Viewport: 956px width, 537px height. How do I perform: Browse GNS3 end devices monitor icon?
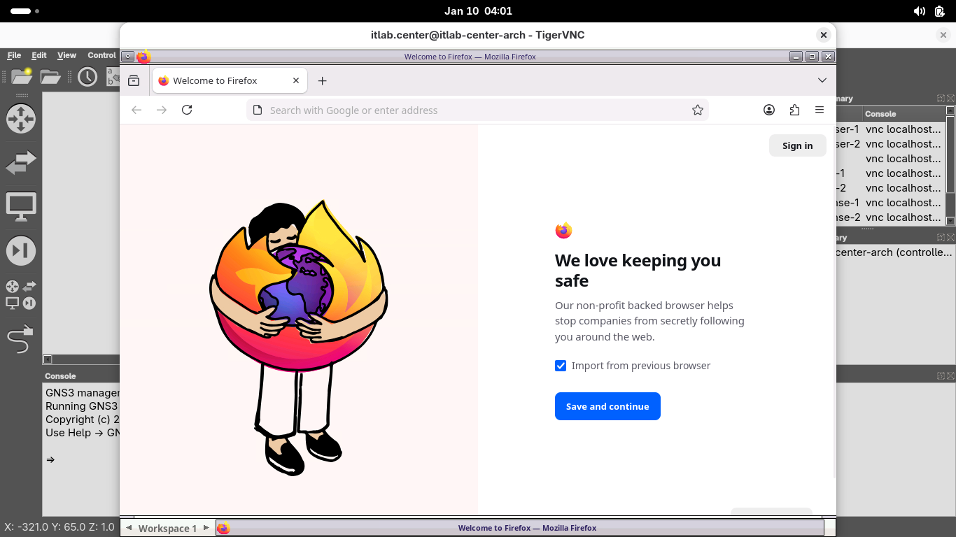20,207
